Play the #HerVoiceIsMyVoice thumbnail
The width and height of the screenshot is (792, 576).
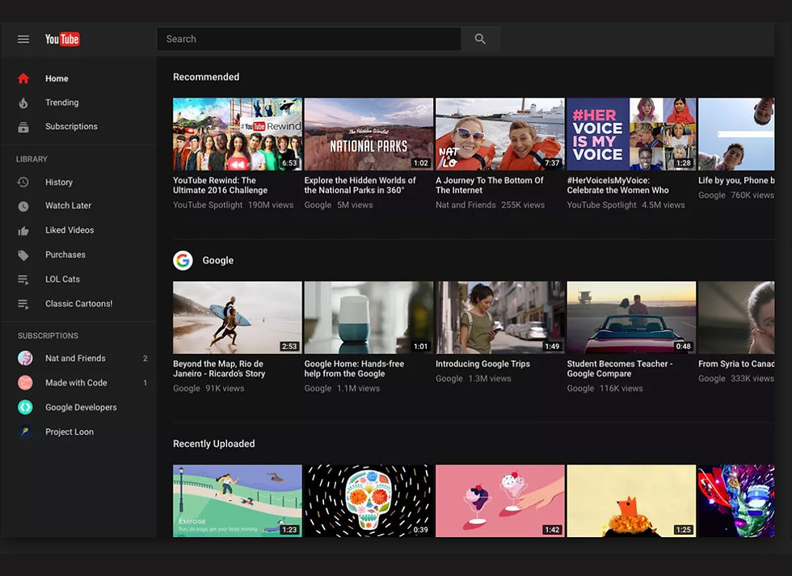click(631, 134)
